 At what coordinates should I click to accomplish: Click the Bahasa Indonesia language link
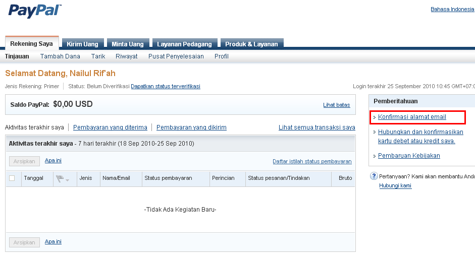pos(452,9)
